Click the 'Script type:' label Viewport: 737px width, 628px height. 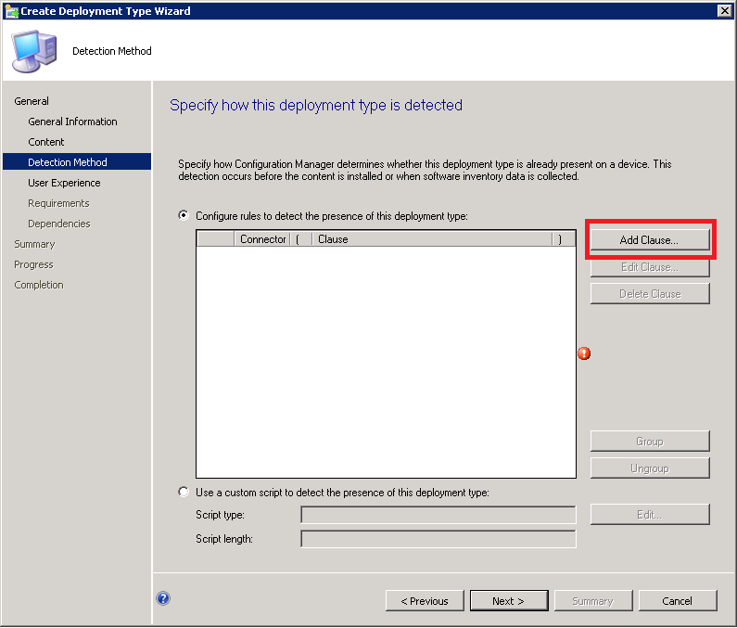tap(220, 515)
